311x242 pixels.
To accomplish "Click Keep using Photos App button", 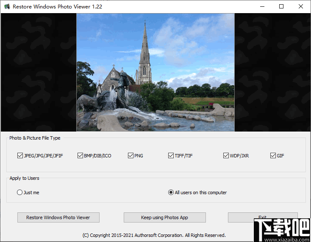I will click(x=165, y=217).
